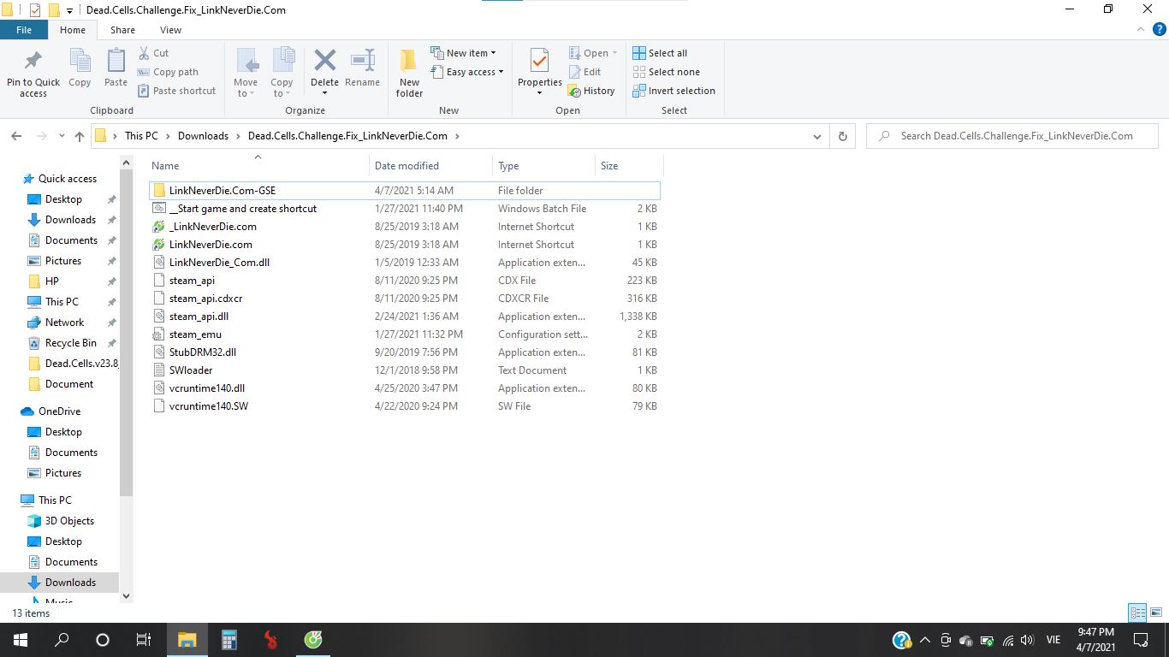Viewport: 1169px width, 657px height.
Task: Click Select all in ribbon
Action: tap(660, 53)
